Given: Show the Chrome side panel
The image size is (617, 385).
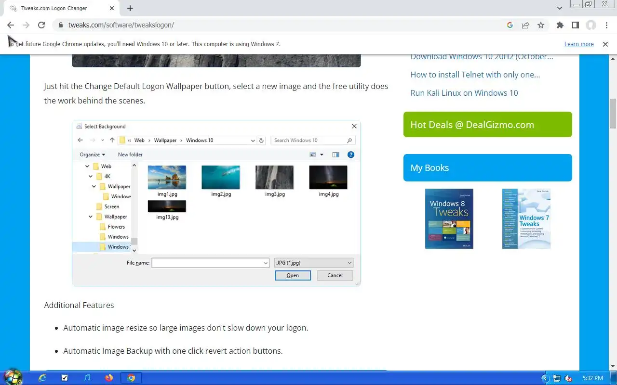Looking at the screenshot, I should [x=575, y=25].
